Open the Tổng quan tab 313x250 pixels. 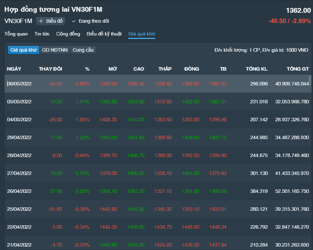point(16,34)
